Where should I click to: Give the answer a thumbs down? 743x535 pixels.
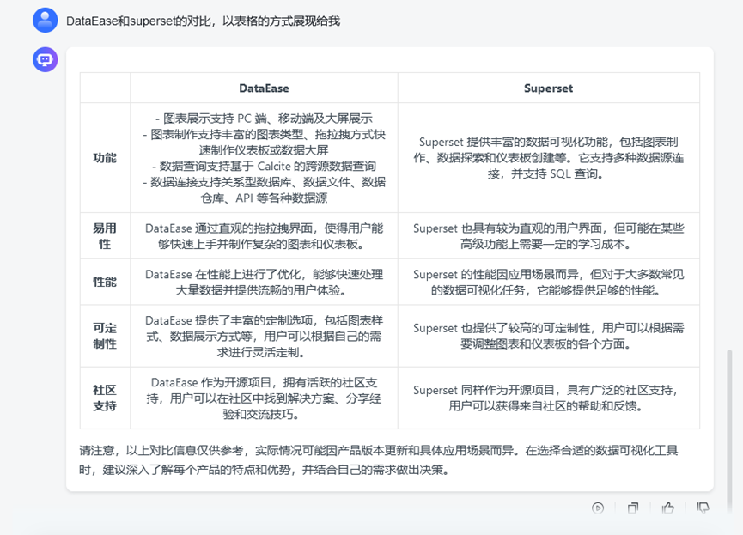pos(703,508)
